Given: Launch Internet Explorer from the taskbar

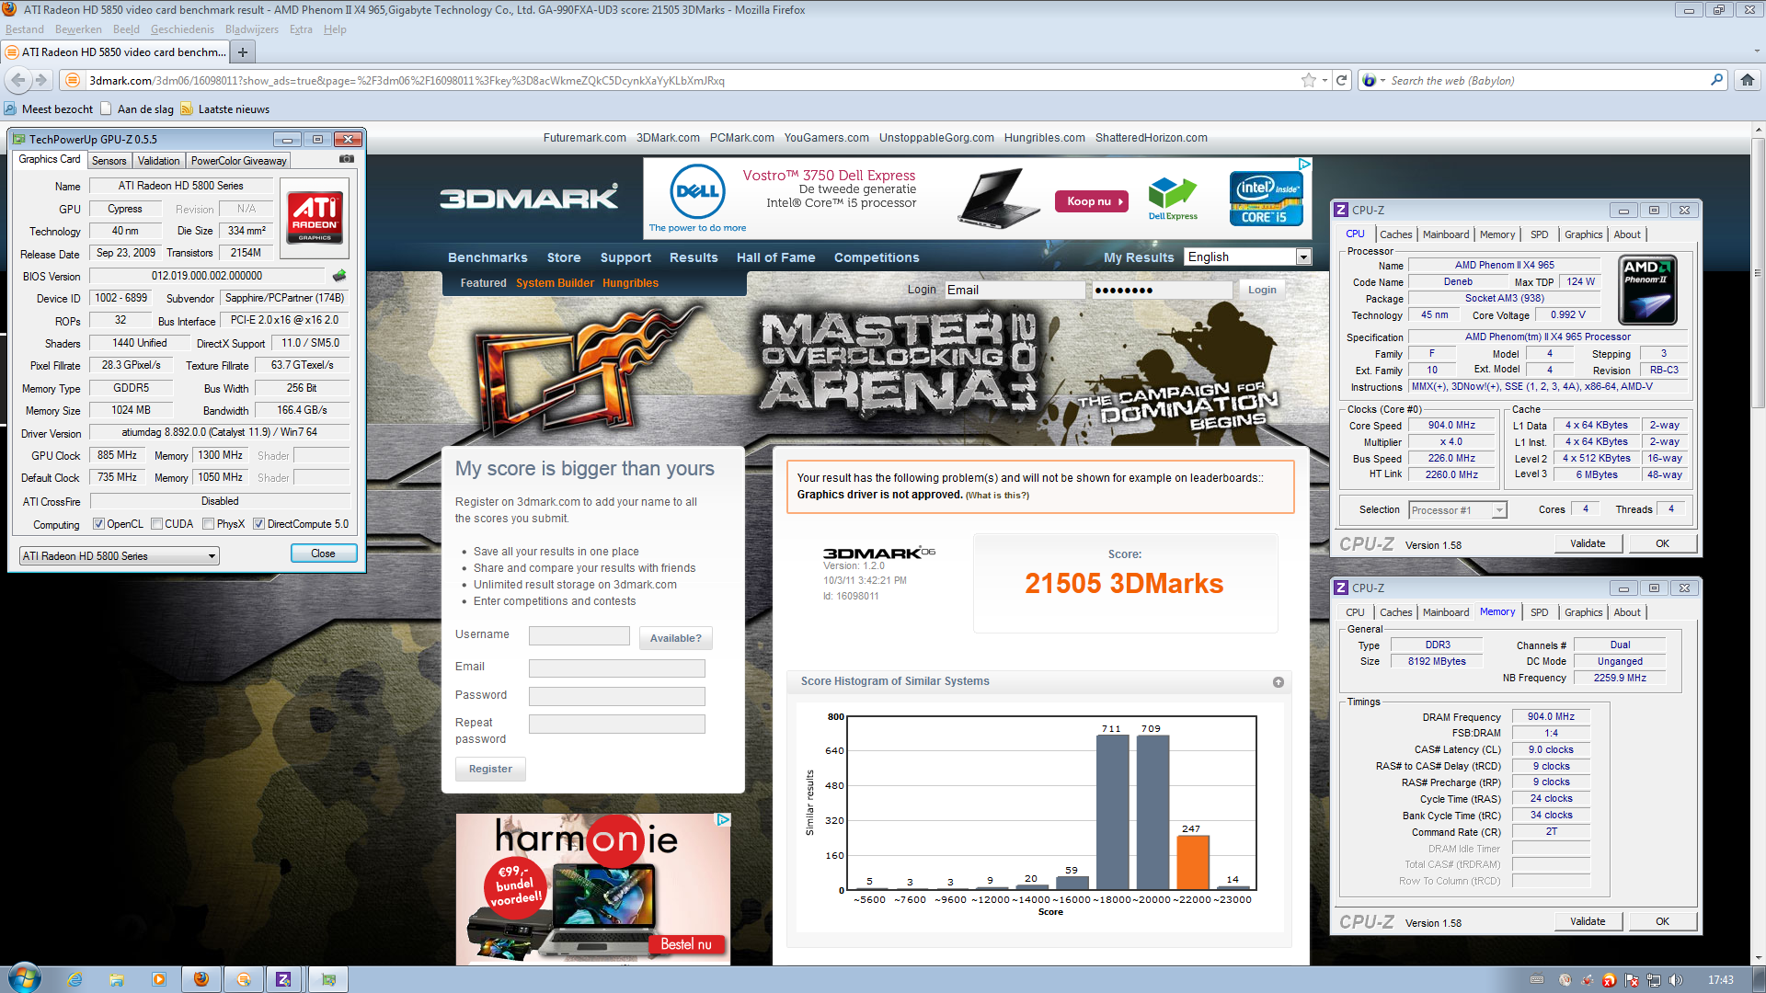Looking at the screenshot, I should coord(75,980).
